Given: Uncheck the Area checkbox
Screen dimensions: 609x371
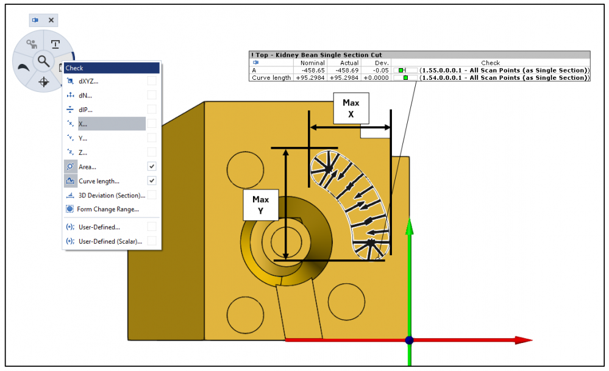Looking at the screenshot, I should pyautogui.click(x=152, y=166).
